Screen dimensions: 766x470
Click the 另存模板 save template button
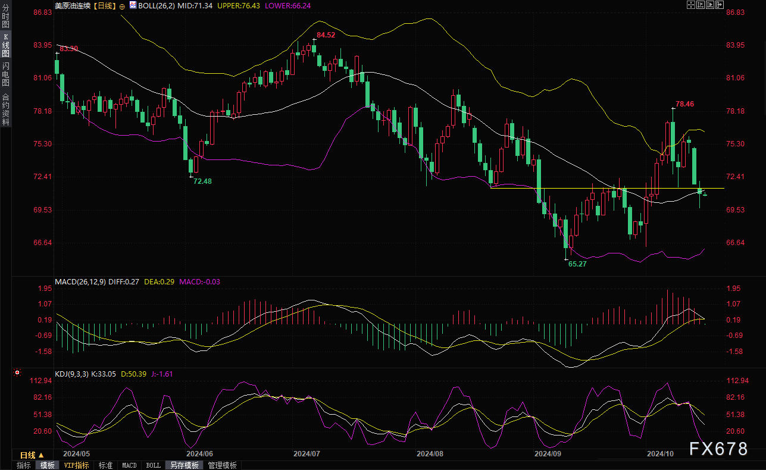pos(184,465)
